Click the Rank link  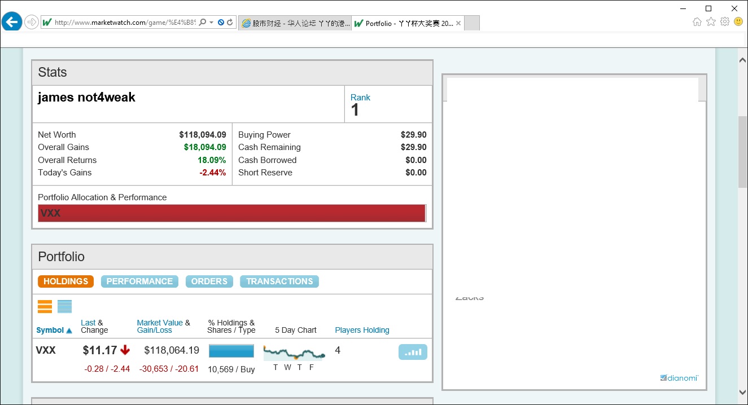click(360, 98)
